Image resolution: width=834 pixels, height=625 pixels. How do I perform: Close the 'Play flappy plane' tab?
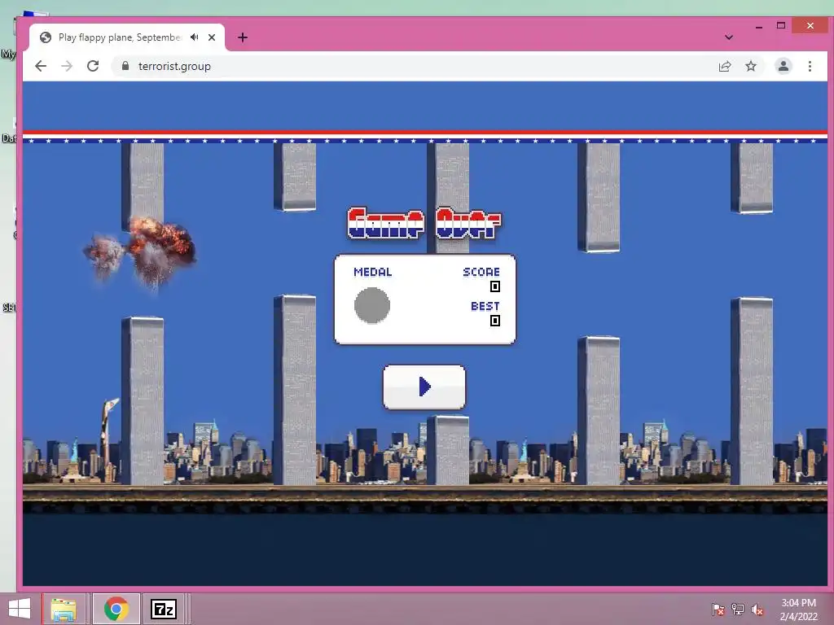coord(212,37)
